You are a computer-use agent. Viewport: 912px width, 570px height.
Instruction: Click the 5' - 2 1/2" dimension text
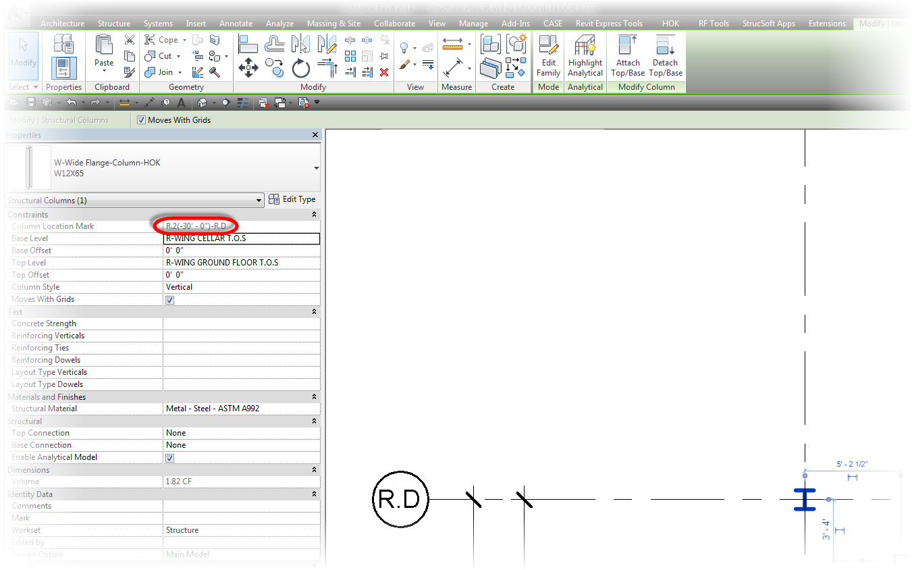coord(853,465)
